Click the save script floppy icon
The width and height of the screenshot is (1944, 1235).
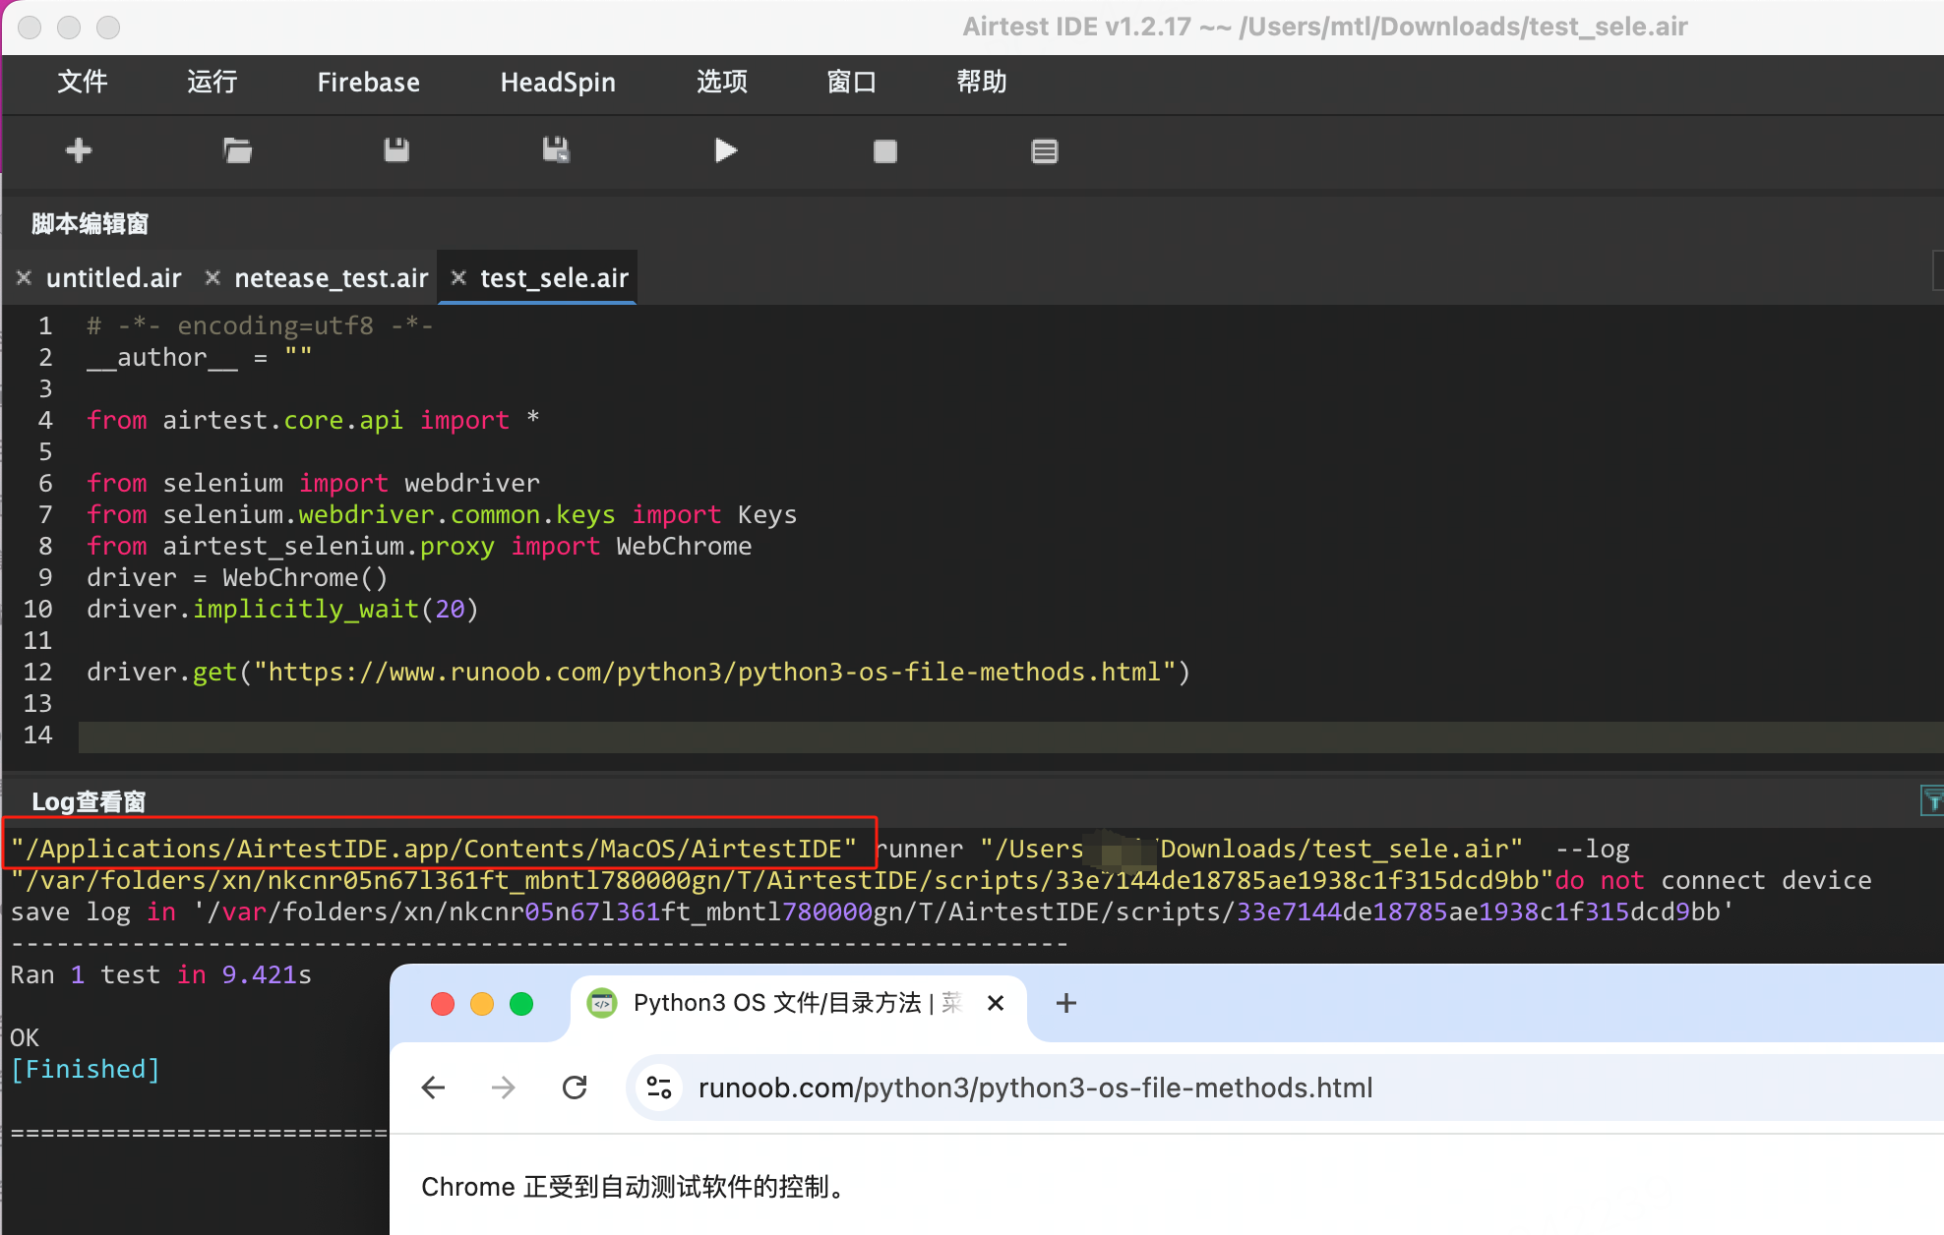coord(396,150)
